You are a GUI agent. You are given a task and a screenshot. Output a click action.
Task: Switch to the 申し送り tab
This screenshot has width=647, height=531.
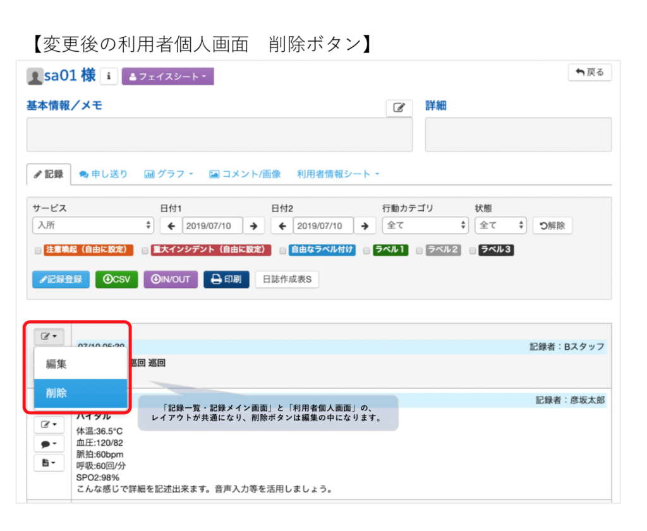(x=104, y=174)
